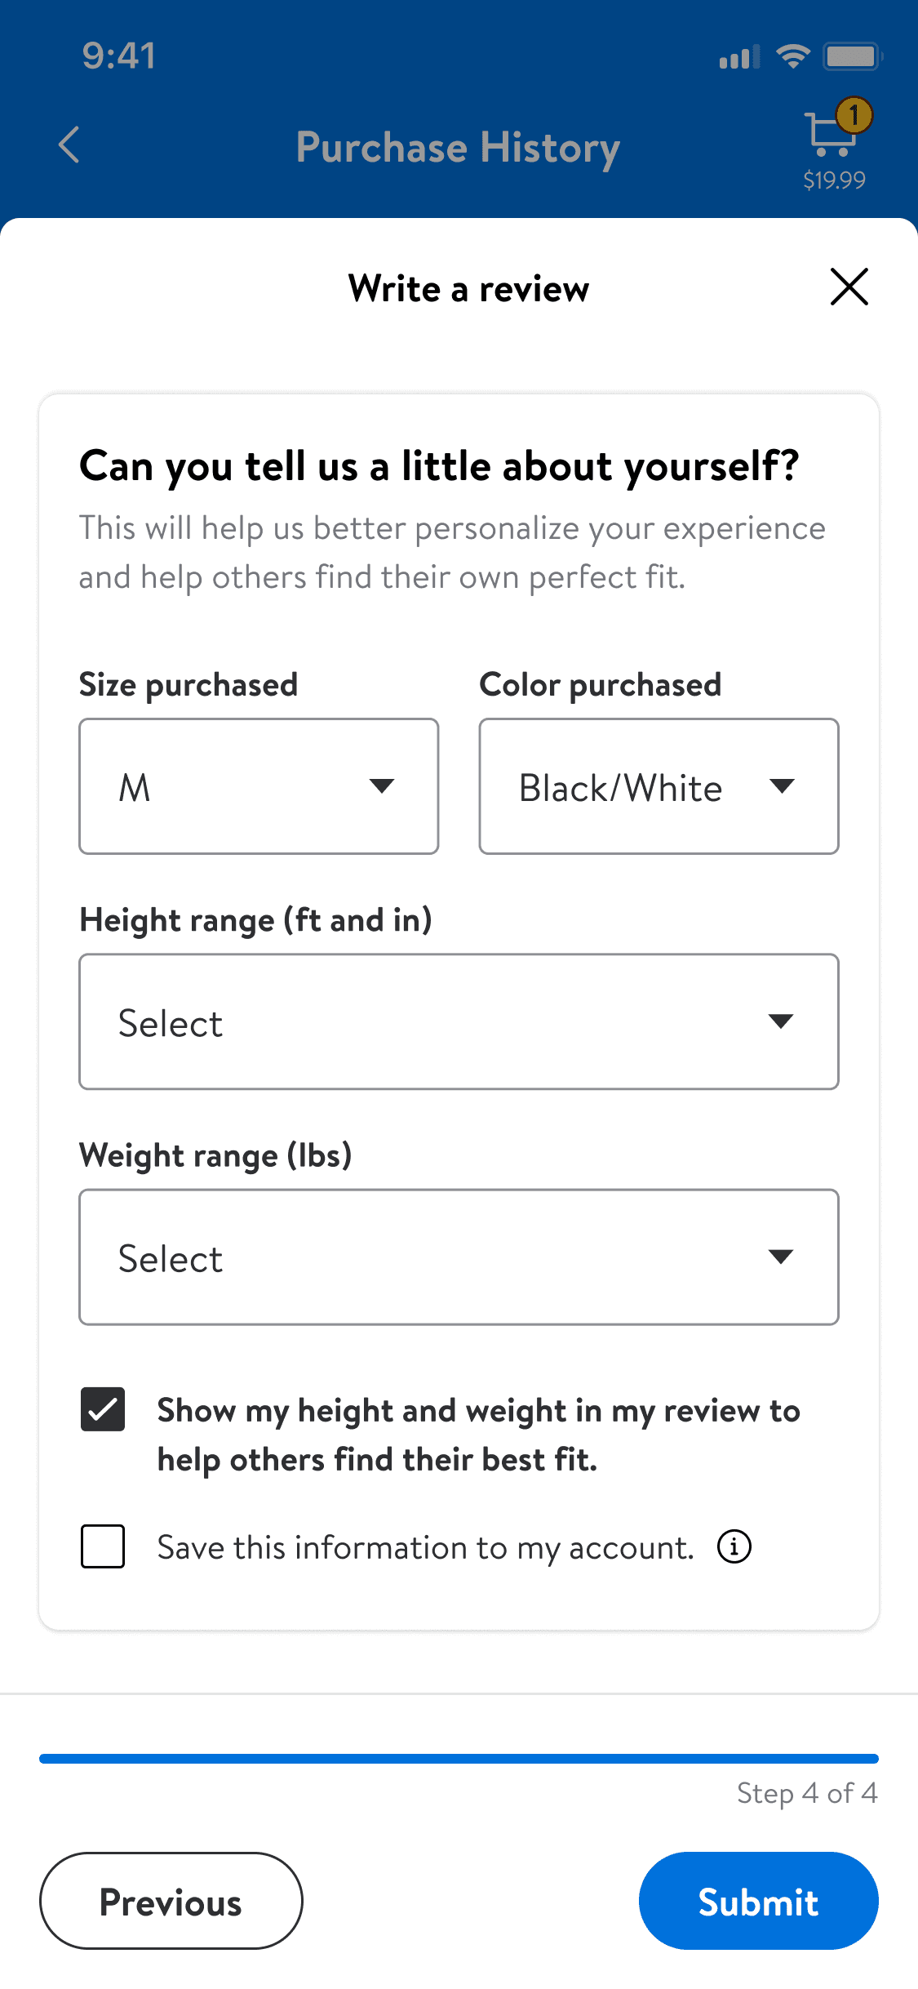Open the Color purchased dropdown

pyautogui.click(x=659, y=786)
